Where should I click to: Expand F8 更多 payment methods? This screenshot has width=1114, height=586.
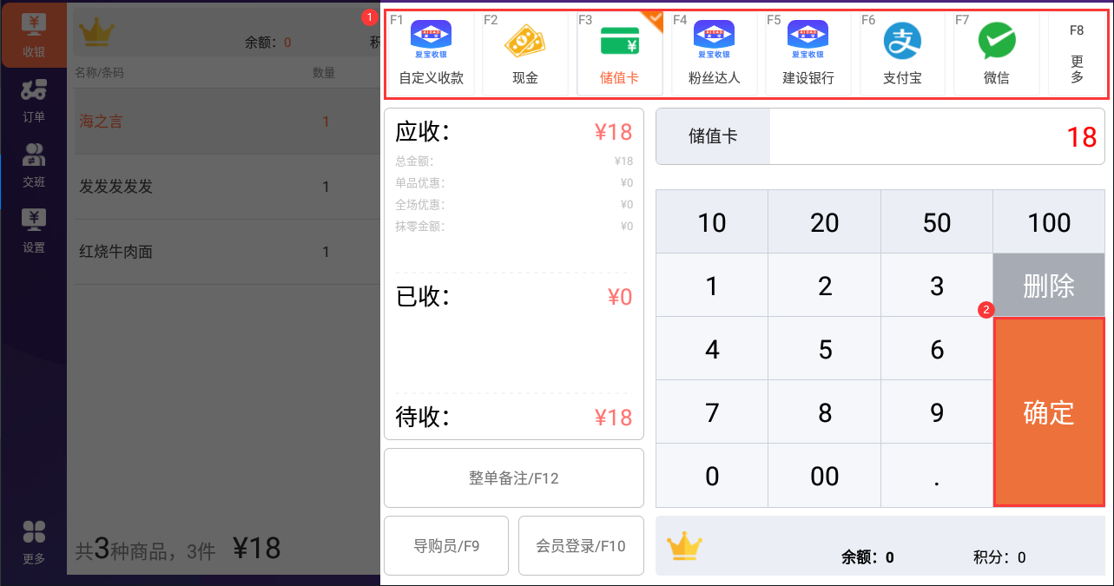click(x=1077, y=53)
